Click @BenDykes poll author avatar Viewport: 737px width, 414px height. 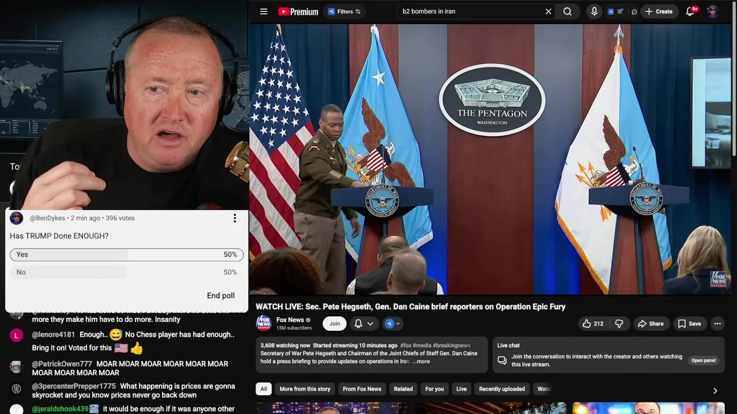click(x=17, y=218)
